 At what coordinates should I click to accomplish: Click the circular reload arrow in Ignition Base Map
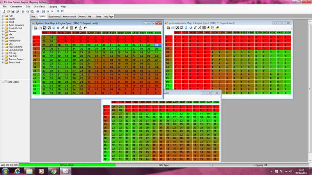tap(58, 28)
